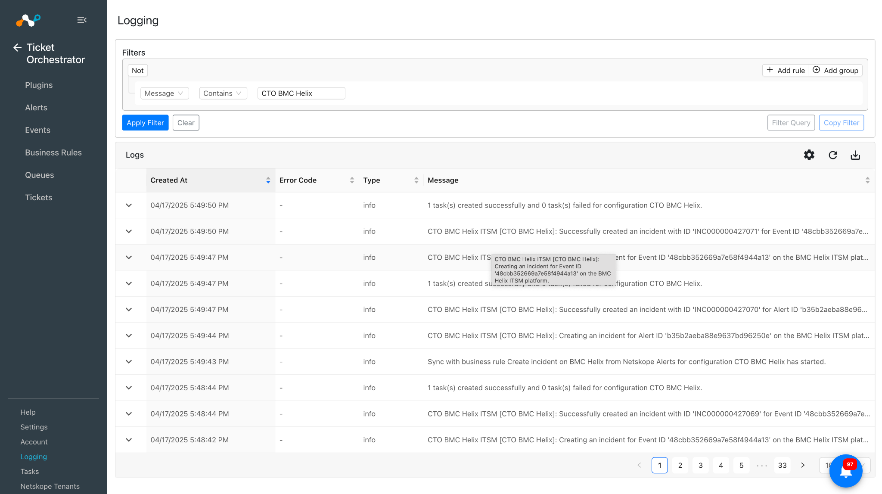
Task: Open the Contains operator dropdown
Action: click(x=223, y=93)
